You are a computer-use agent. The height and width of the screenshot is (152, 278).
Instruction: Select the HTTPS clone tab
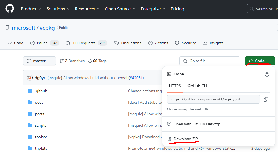click(x=175, y=86)
